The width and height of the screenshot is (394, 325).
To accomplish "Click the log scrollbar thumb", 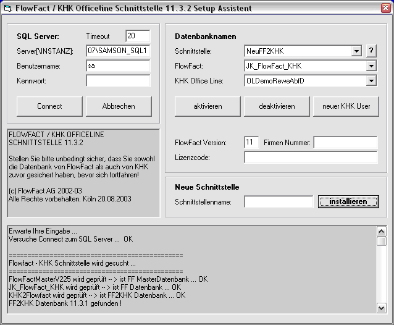I will [382, 241].
